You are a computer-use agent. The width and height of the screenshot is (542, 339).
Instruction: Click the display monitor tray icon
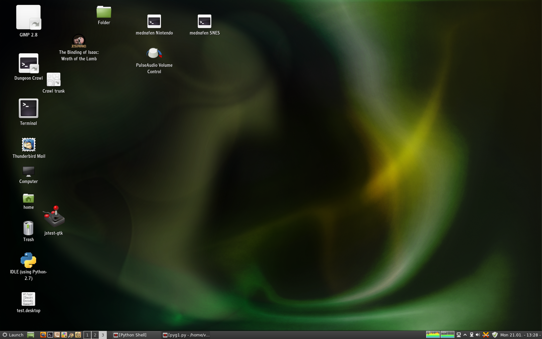click(458, 335)
